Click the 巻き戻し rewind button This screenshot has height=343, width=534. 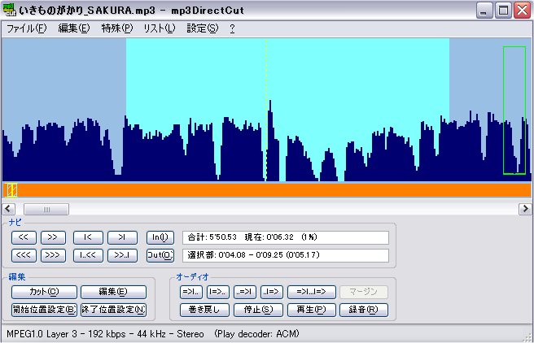pyautogui.click(x=204, y=310)
